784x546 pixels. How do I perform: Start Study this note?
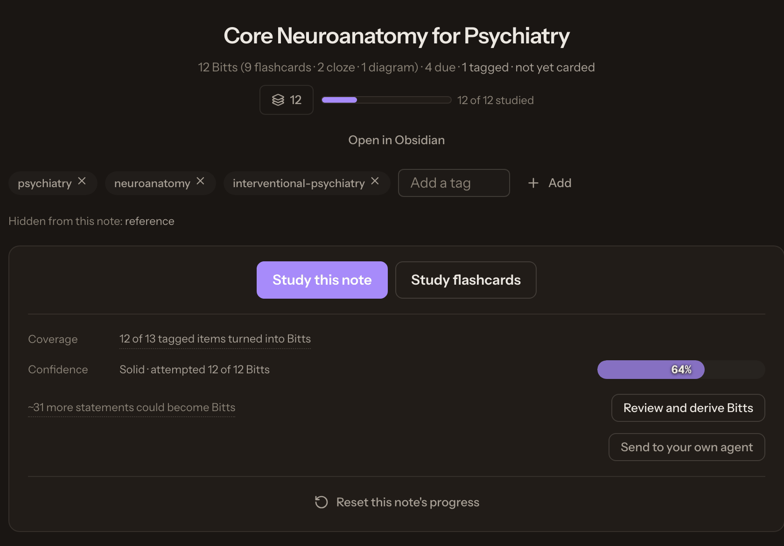pyautogui.click(x=322, y=280)
